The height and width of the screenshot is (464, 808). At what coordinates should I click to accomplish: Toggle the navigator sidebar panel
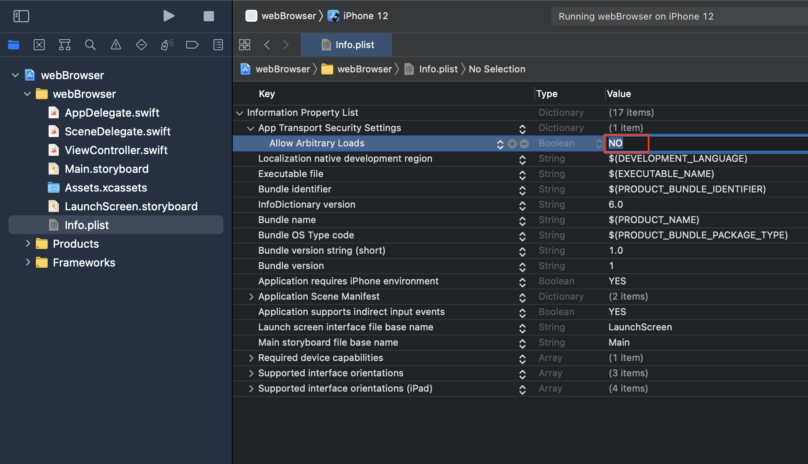click(21, 16)
